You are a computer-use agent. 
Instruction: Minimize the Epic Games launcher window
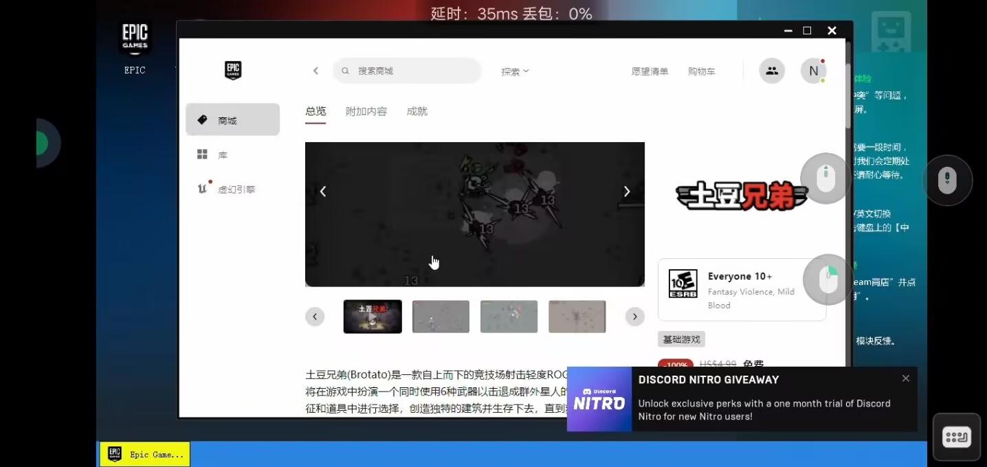coord(788,30)
